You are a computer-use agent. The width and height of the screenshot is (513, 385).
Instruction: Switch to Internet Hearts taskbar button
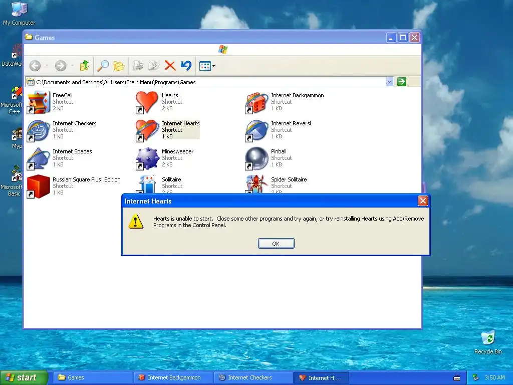[x=321, y=378]
